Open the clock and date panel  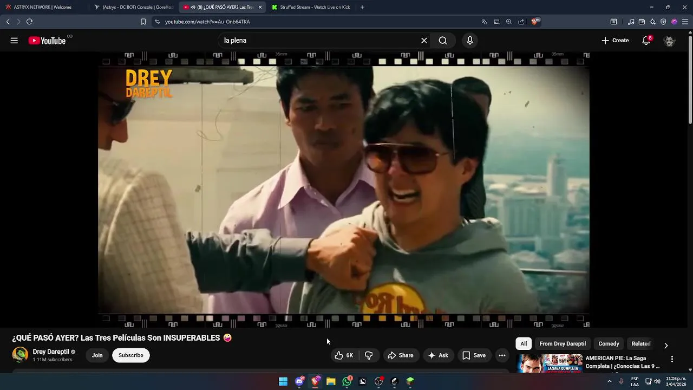pyautogui.click(x=676, y=381)
